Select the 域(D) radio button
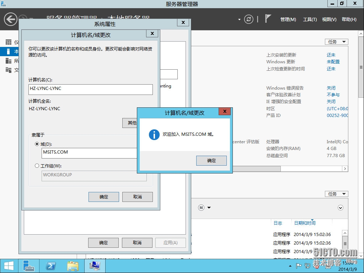Viewport: 364px width, 273px height. pos(37,144)
